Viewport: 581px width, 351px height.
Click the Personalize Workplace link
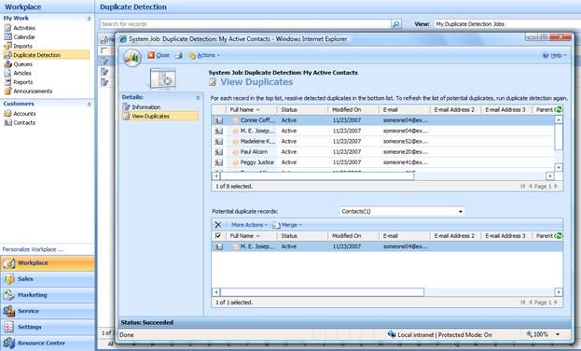coord(33,249)
